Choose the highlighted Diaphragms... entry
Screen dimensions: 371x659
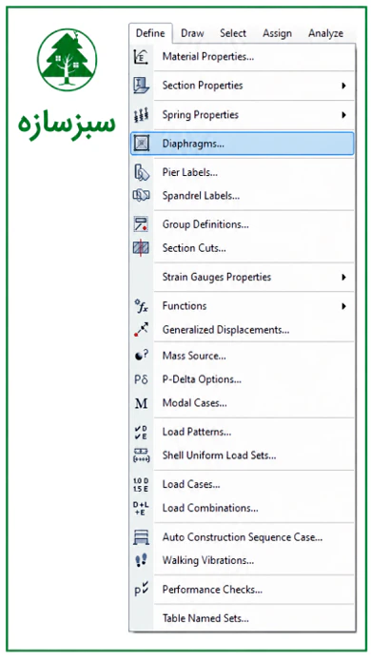(243, 144)
